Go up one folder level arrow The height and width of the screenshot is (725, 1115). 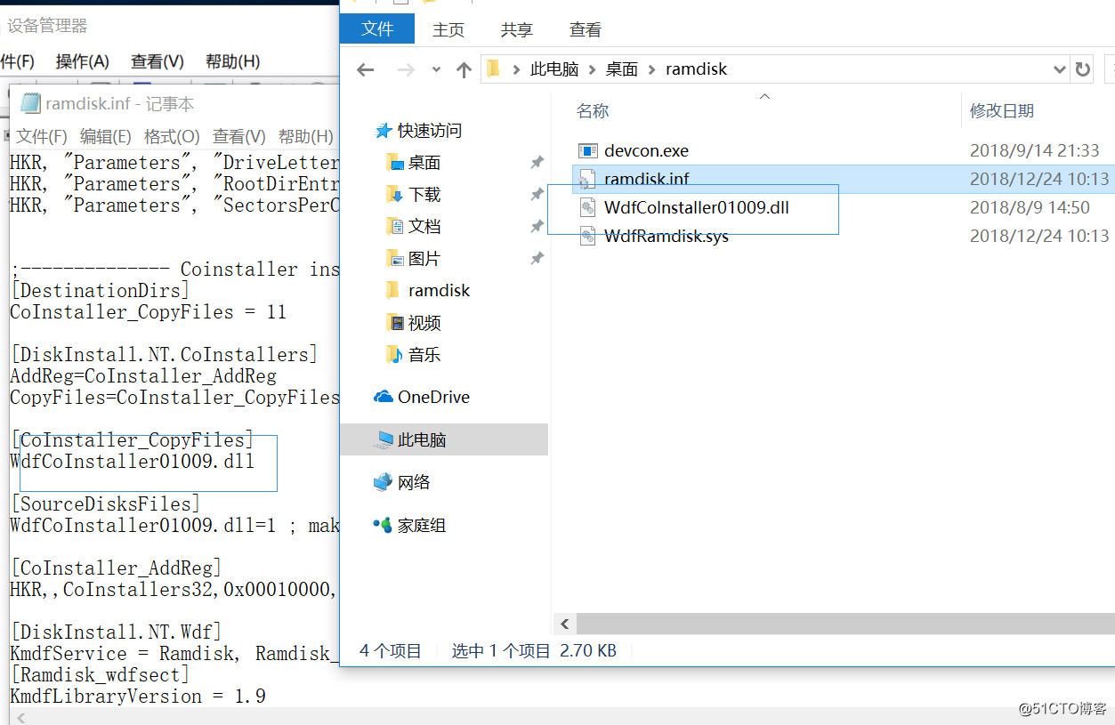click(463, 69)
